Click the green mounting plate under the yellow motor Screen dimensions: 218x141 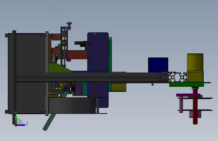[x=186, y=84]
